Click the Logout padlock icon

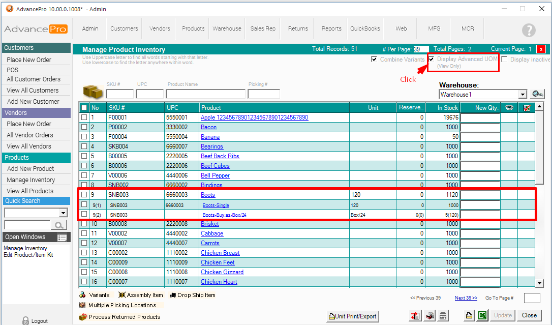25,320
